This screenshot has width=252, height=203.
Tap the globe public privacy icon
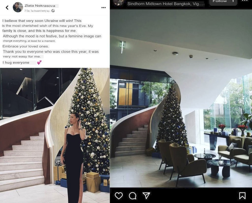pyautogui.click(x=53, y=11)
